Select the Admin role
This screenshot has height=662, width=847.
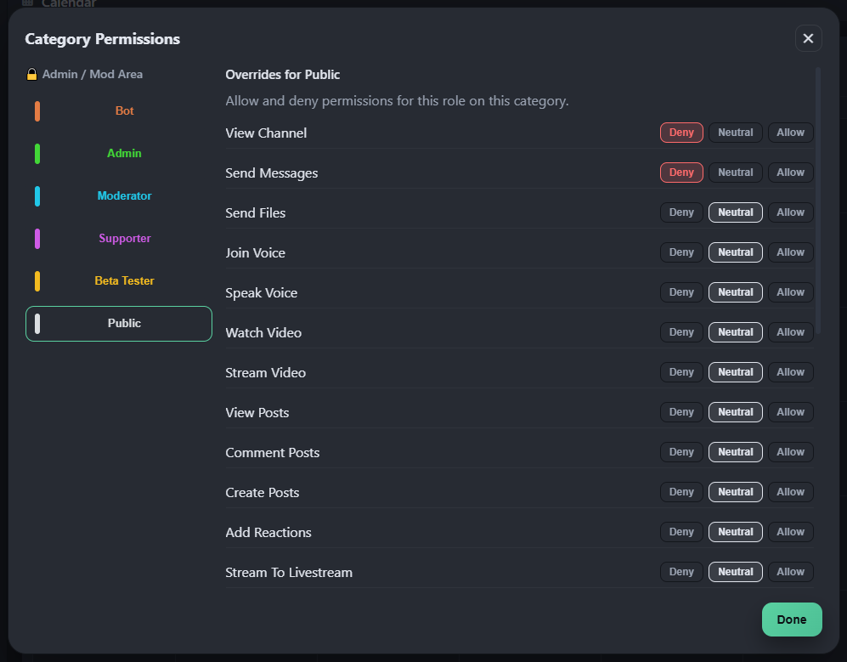coord(124,154)
